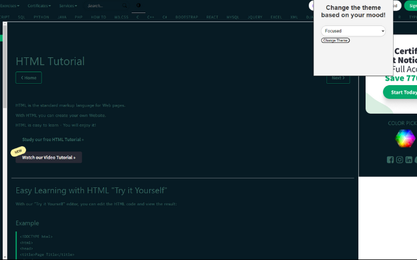Click the Start Today ad button
Screen dimensions: 417x260
401,92
